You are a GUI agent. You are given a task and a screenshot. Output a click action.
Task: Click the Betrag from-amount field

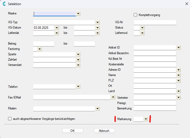(44, 44)
